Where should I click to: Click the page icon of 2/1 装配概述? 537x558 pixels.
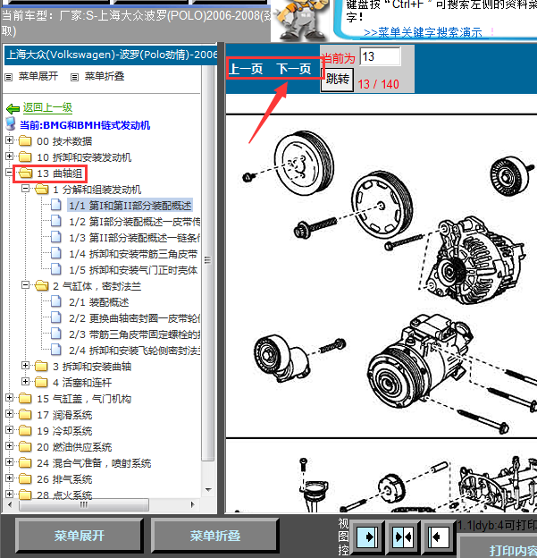[x=55, y=301]
